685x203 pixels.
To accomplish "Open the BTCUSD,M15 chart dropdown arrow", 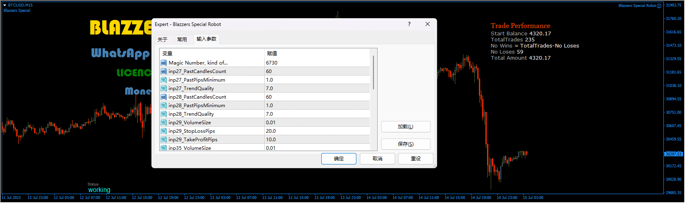I will click(x=5, y=5).
